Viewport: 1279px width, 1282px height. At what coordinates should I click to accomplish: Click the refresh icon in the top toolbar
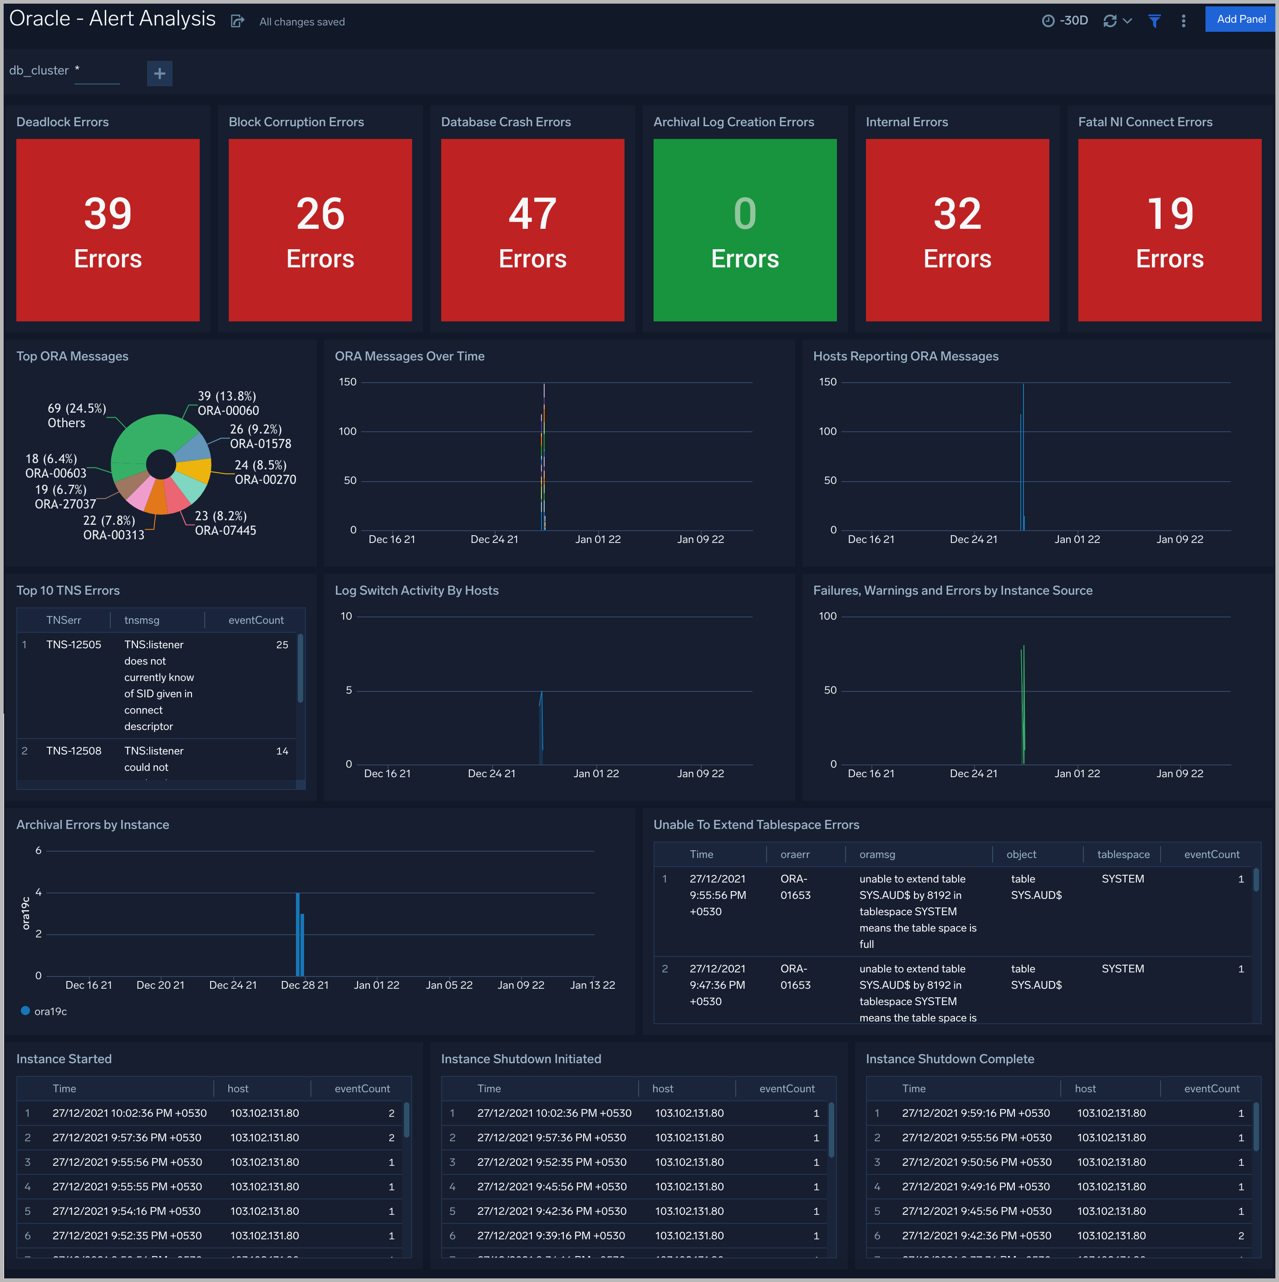(x=1111, y=20)
